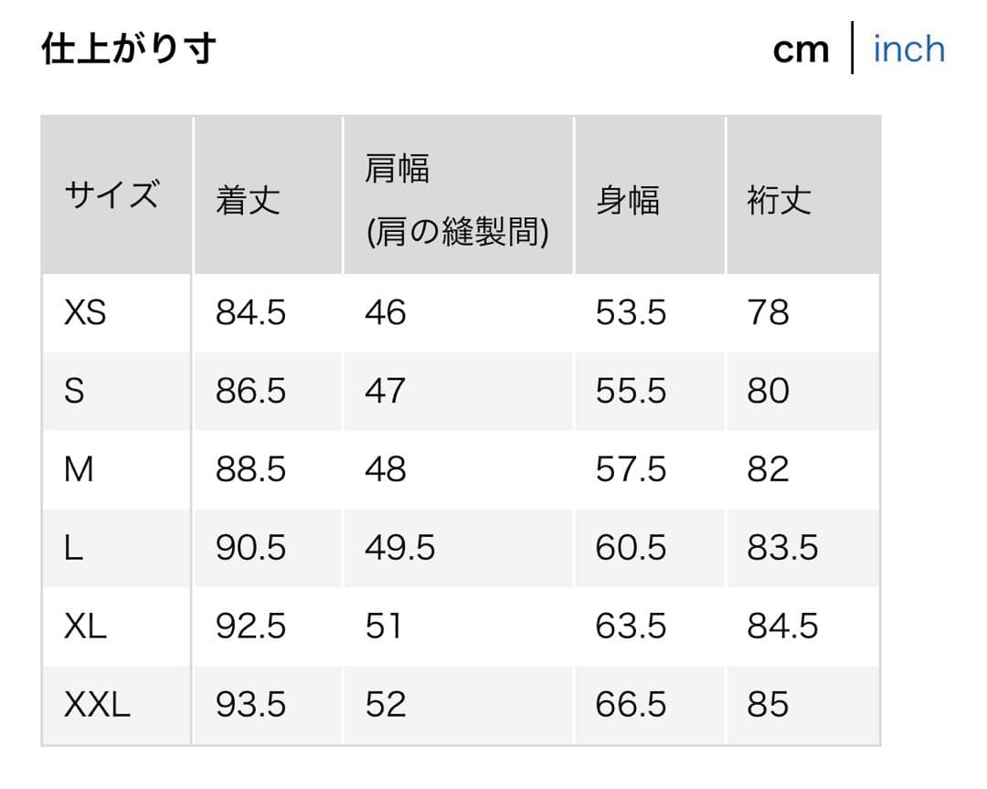Select the cm unit option

point(801,48)
